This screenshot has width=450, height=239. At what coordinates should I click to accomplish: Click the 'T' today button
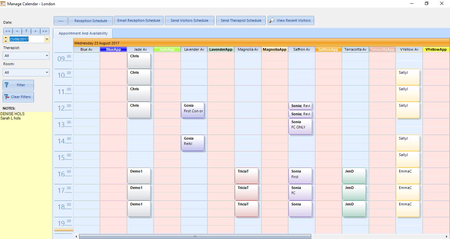26,31
